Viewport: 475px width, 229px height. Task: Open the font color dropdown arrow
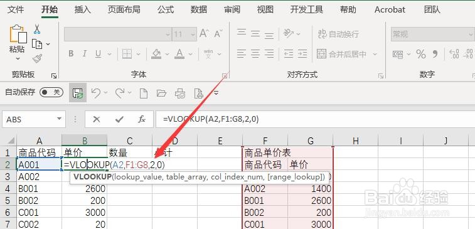click(191, 54)
